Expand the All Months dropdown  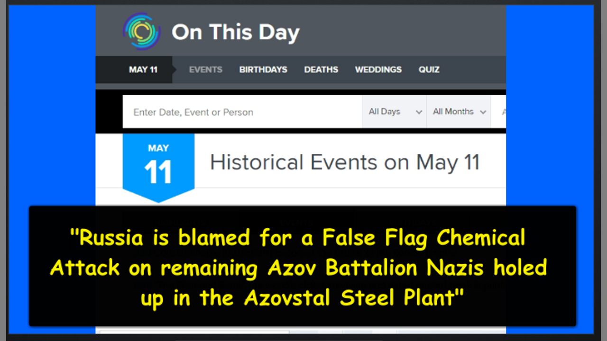tap(453, 112)
